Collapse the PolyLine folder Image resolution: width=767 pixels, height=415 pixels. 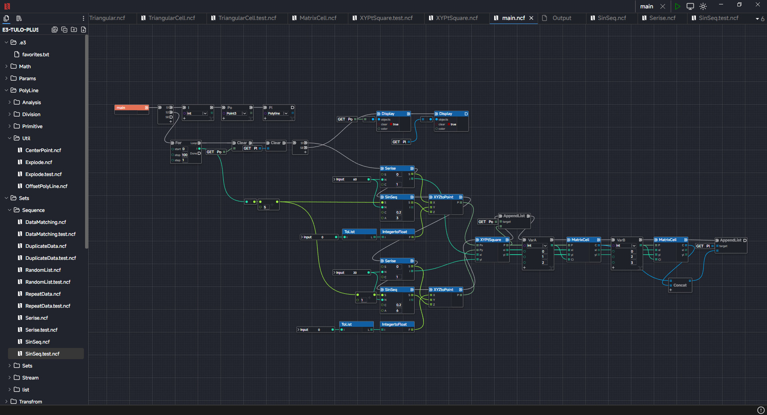pyautogui.click(x=28, y=91)
